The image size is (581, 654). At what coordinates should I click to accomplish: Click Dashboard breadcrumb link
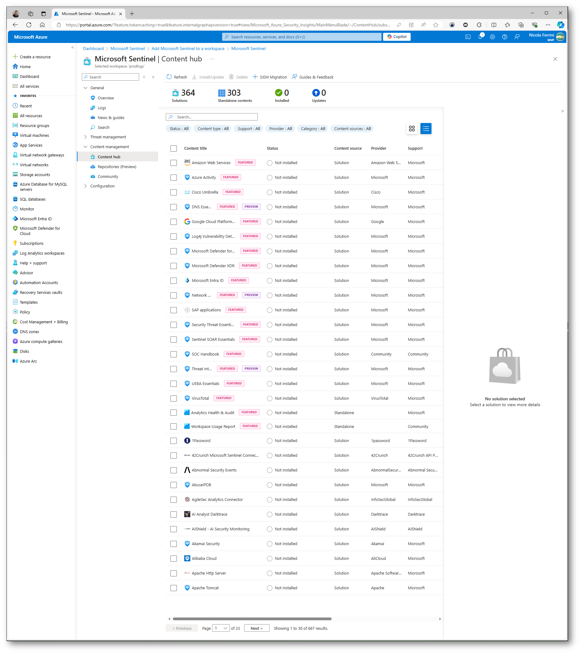pyautogui.click(x=93, y=49)
